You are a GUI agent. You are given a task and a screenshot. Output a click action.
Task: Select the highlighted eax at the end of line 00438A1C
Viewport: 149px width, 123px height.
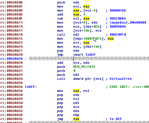(111, 39)
